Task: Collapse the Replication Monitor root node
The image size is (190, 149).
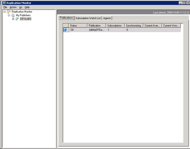Action: [x=4, y=11]
